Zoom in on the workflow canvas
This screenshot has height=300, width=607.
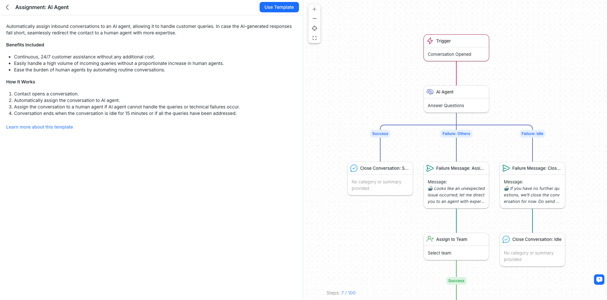(x=314, y=9)
